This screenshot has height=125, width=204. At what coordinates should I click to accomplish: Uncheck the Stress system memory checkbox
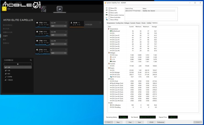109,15
